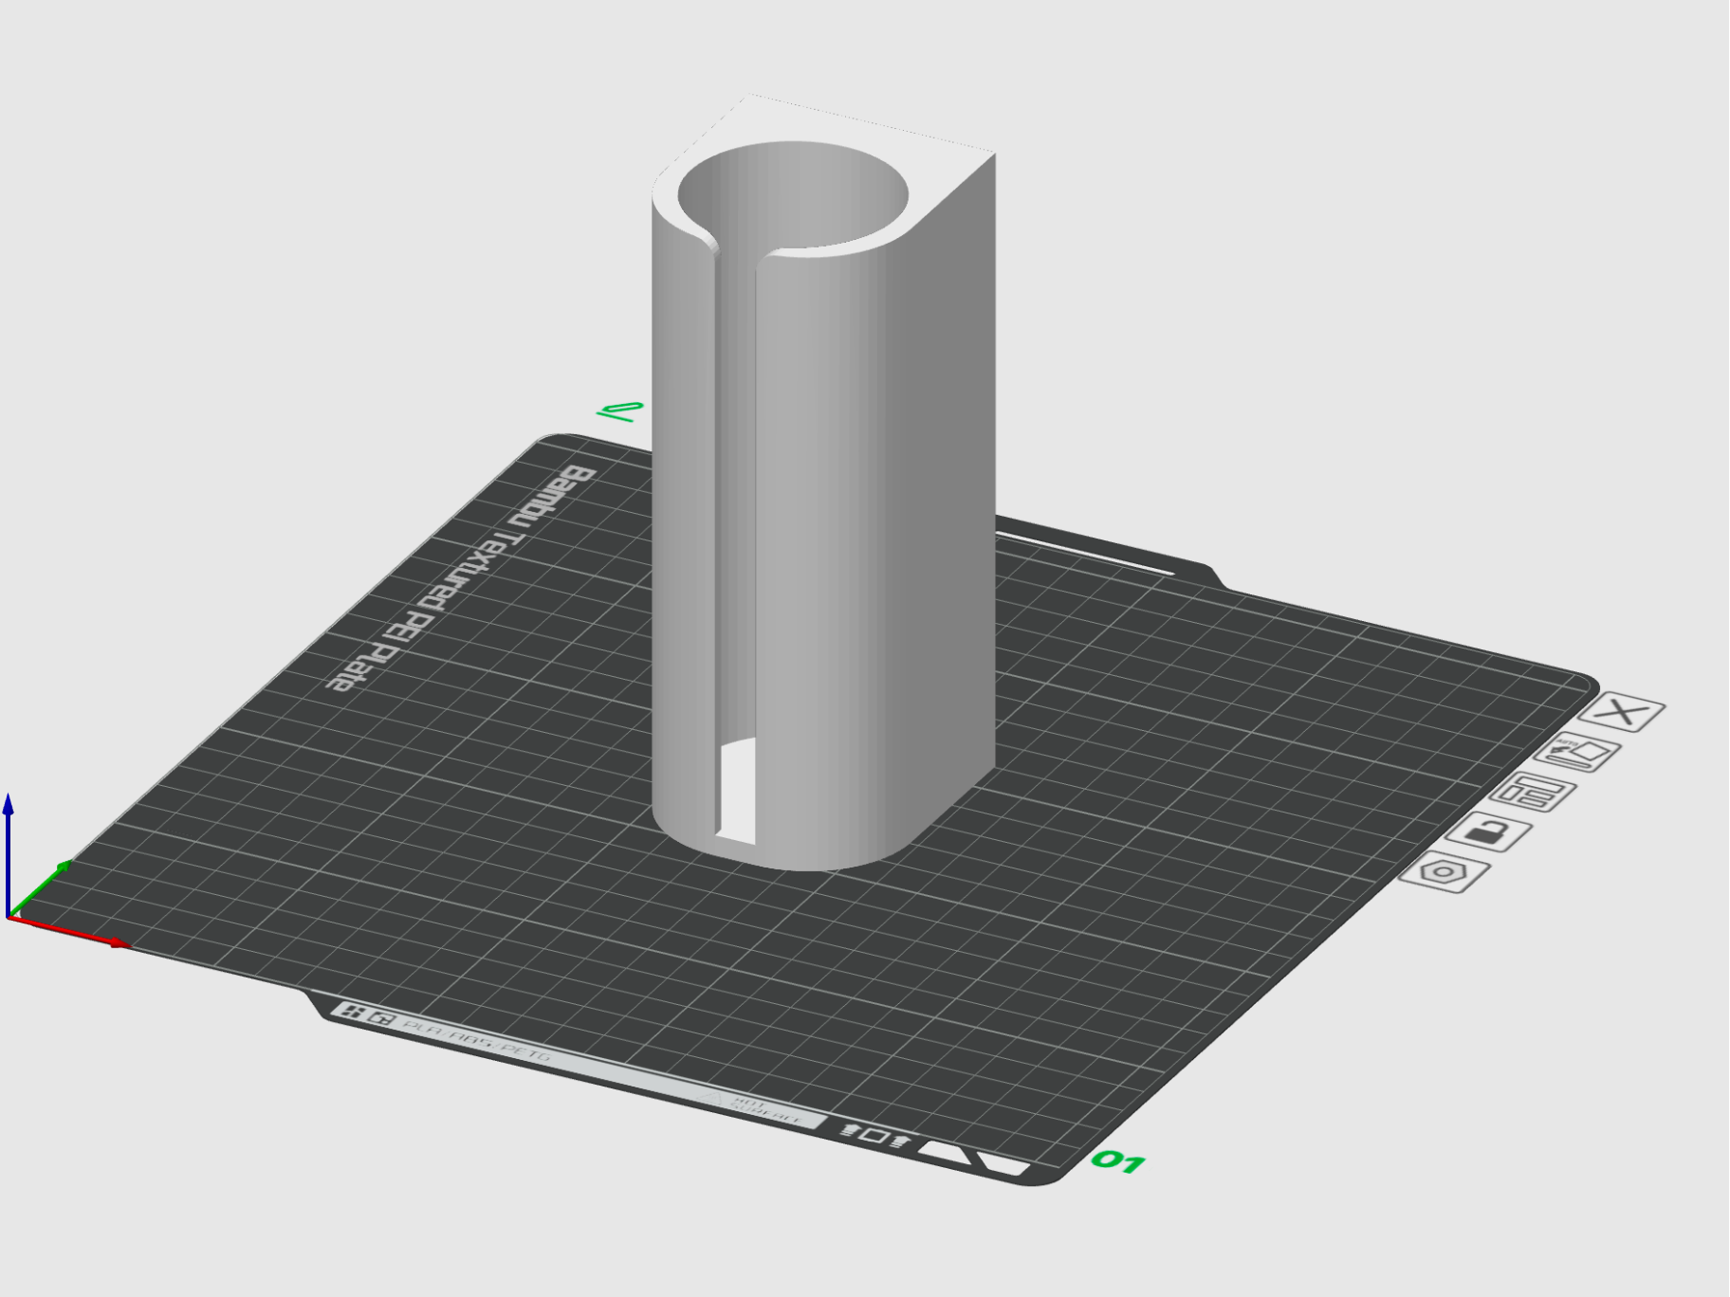
Task: Click the red X axis arrow
Action: 68,931
